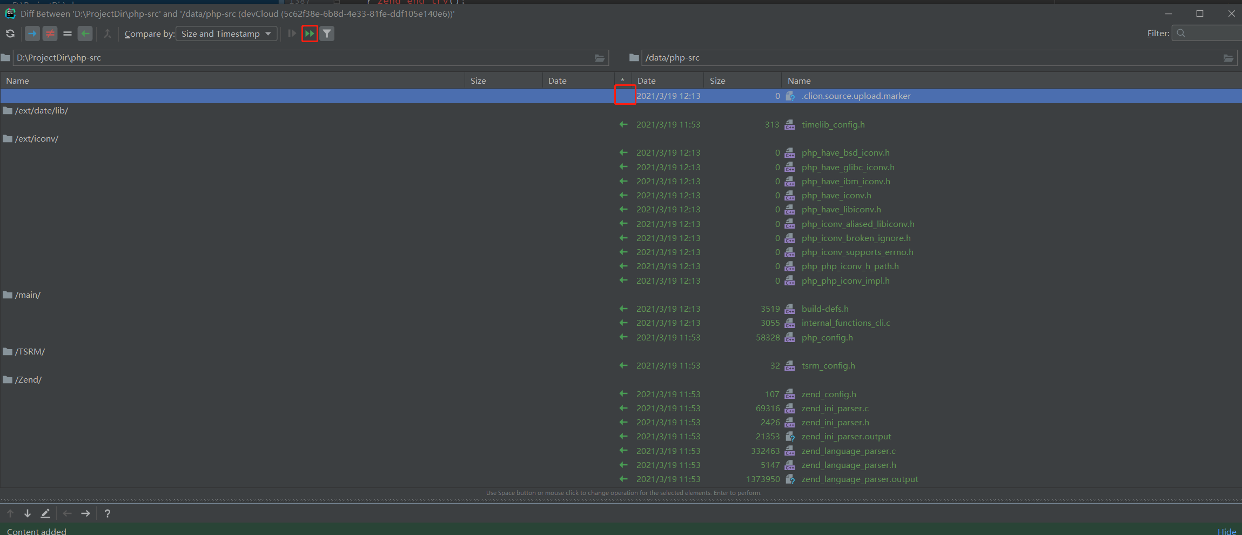Browse for the right folder /data/php-src

coord(1228,58)
